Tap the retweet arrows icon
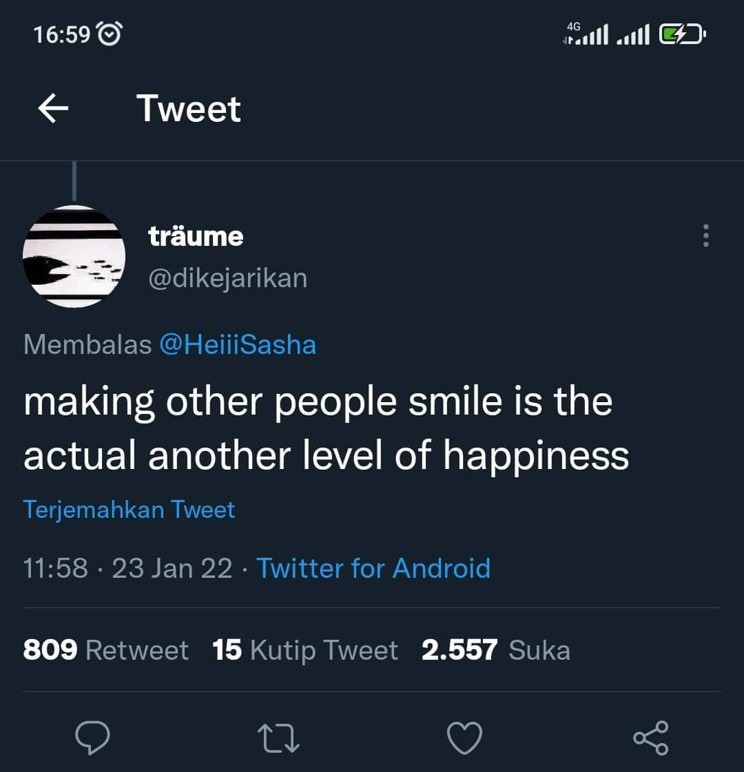This screenshot has height=772, width=744. [278, 738]
